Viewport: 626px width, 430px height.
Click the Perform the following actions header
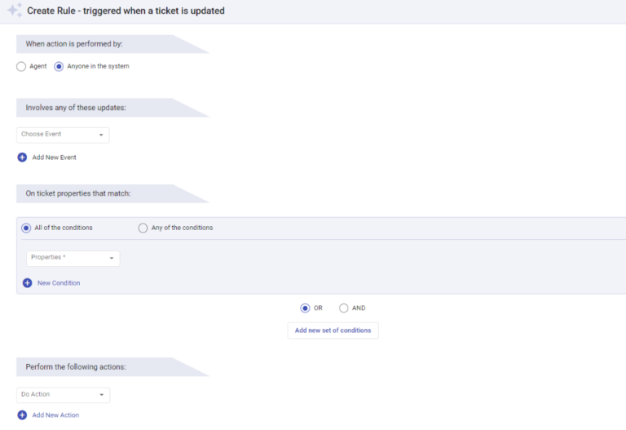tap(76, 367)
